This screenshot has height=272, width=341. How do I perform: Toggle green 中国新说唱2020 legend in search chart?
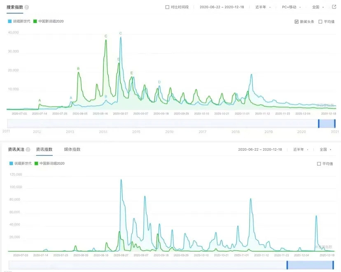pyautogui.click(x=49, y=21)
